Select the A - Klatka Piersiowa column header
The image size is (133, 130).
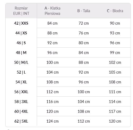point(52,11)
